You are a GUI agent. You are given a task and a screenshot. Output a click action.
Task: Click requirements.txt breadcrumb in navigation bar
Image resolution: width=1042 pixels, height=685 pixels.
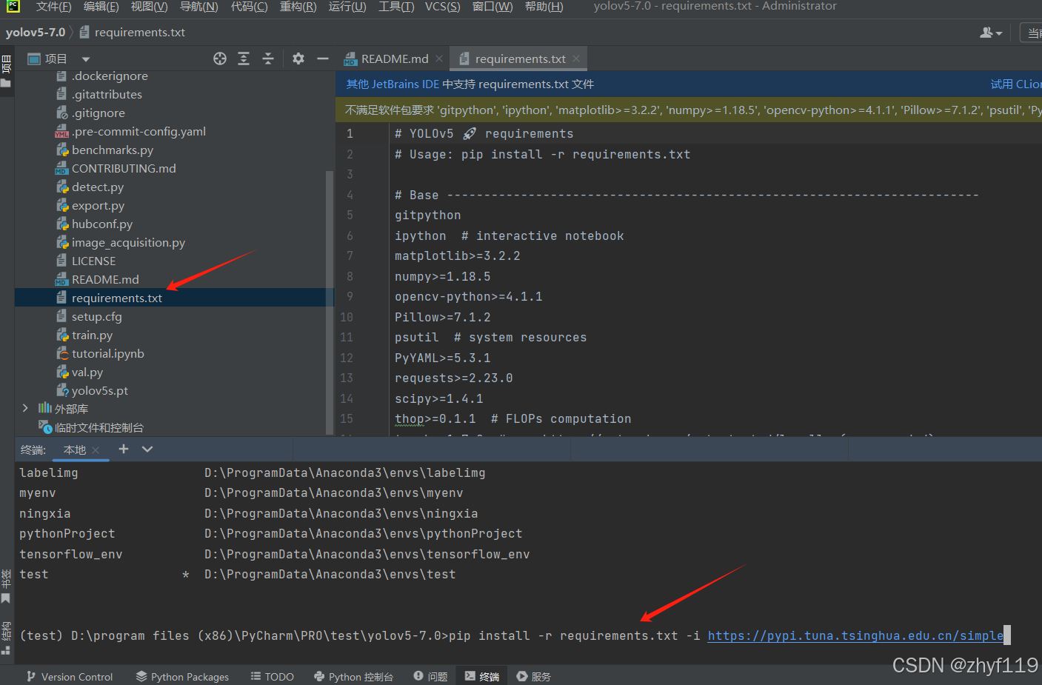tap(132, 33)
